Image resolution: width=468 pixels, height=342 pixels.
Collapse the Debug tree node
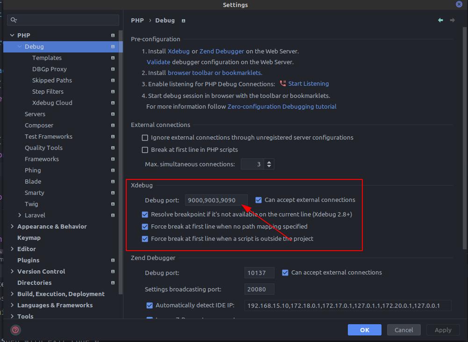20,46
